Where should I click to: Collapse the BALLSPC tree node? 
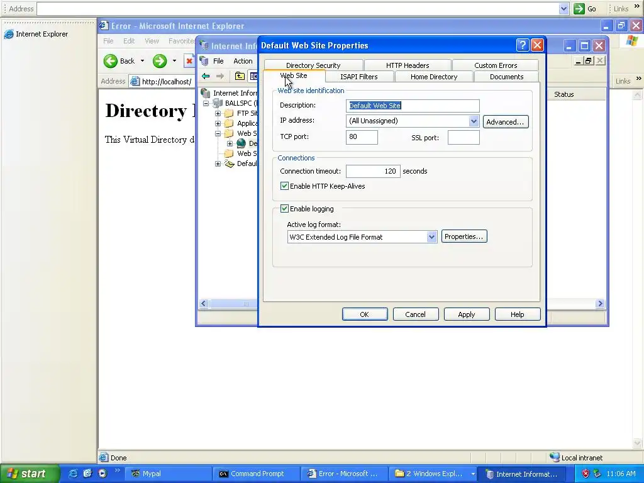point(206,103)
